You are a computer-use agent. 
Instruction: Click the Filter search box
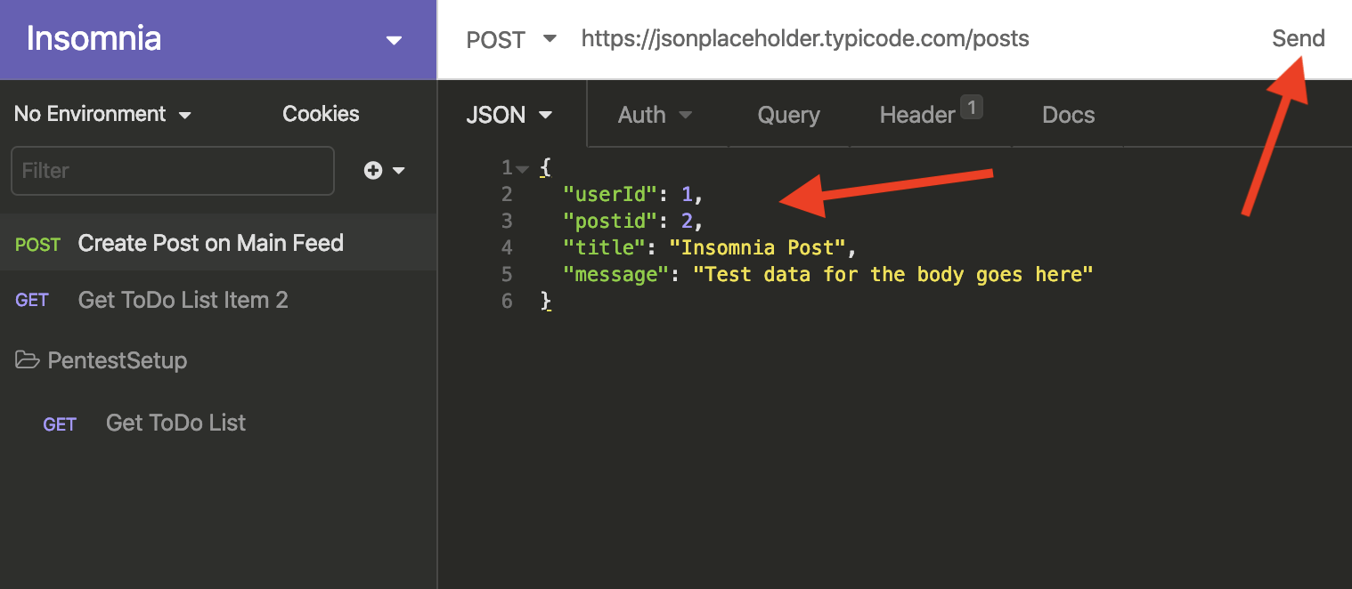[172, 170]
